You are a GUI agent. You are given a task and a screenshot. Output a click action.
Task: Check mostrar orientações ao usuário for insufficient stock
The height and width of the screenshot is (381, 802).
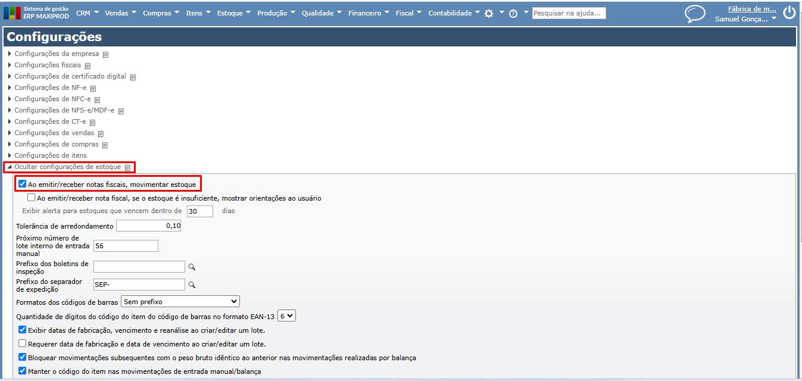click(31, 198)
